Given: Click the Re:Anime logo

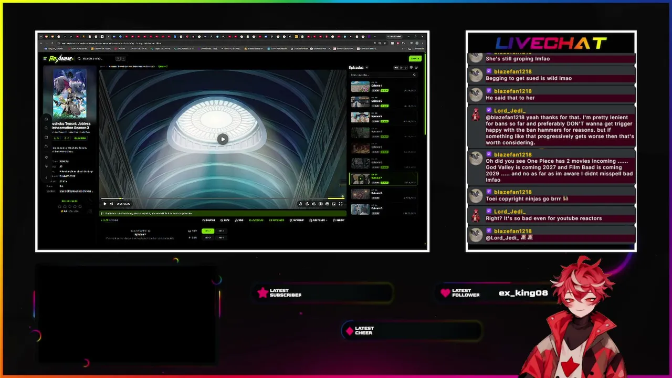Looking at the screenshot, I should [x=61, y=59].
